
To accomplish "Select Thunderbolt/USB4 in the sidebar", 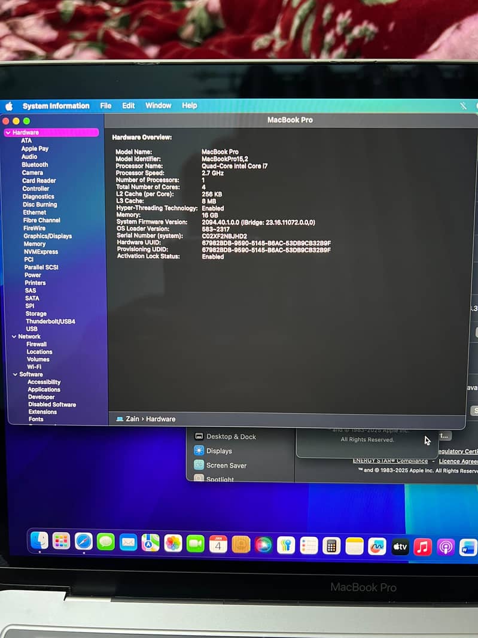I will tap(50, 321).
